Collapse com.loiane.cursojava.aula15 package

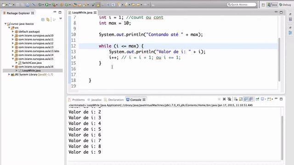[13, 59]
